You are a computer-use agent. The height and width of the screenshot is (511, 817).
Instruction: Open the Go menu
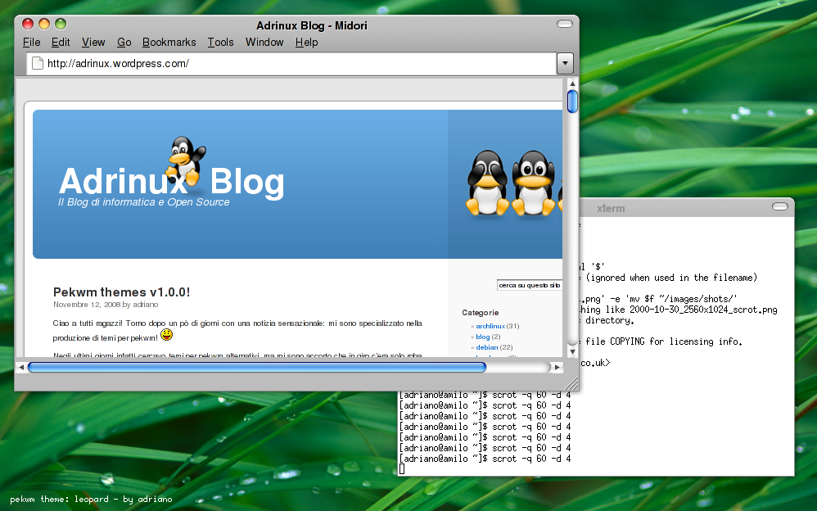pos(124,43)
